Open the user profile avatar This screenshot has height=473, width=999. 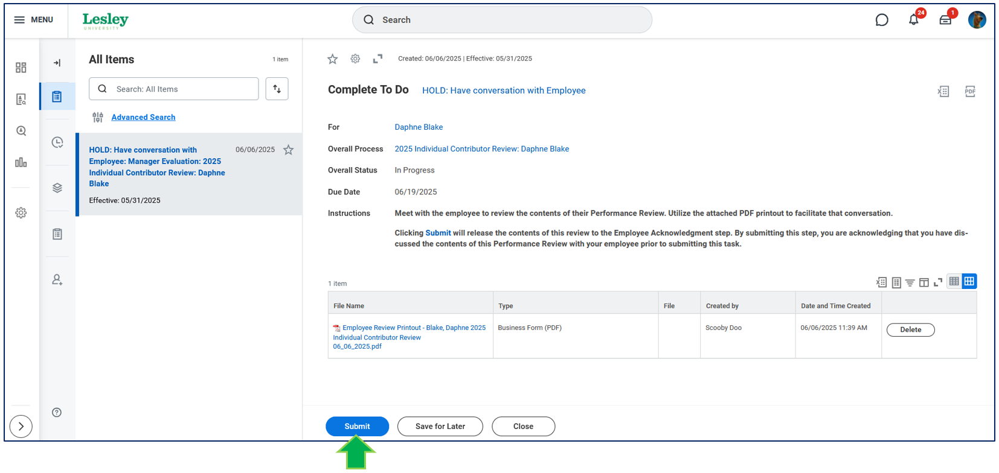(x=977, y=20)
